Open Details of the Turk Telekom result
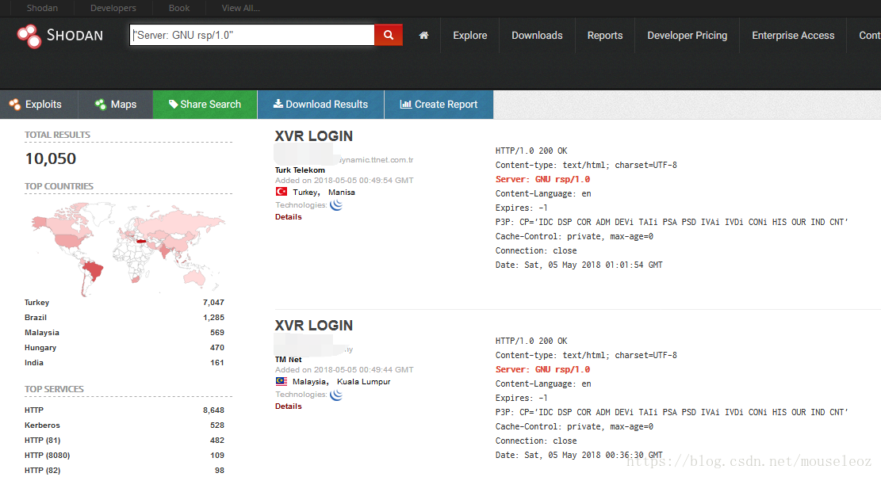This screenshot has height=477, width=881. point(289,217)
